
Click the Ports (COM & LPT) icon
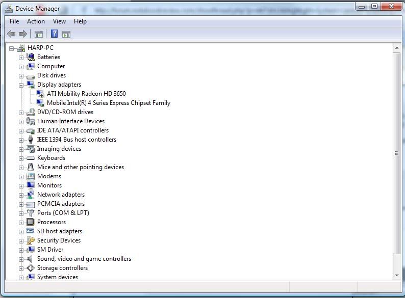(x=31, y=213)
